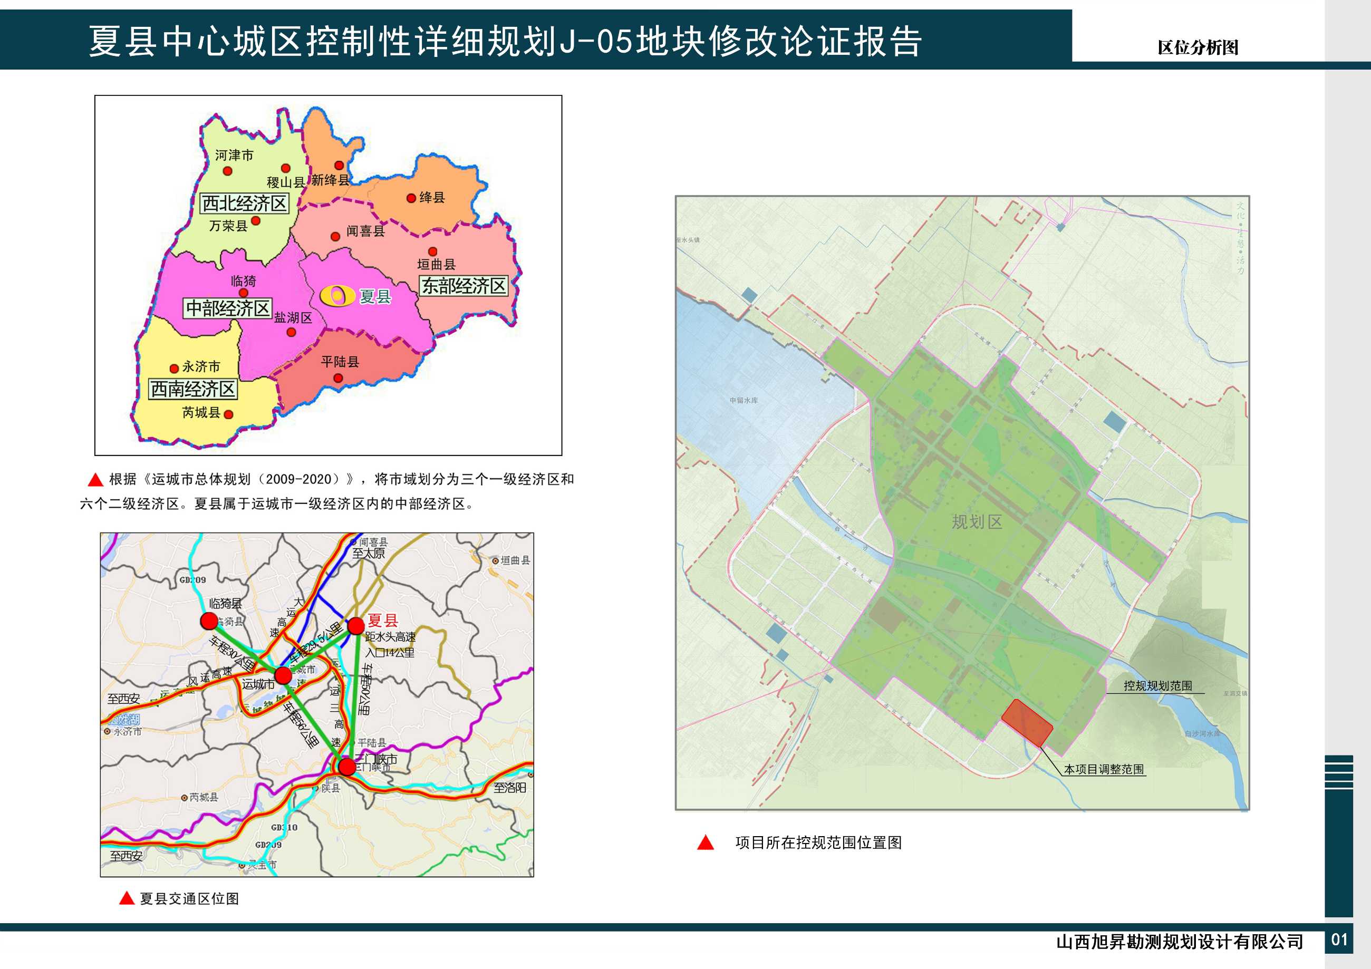Click the red dot beside 绛县

coord(411,198)
